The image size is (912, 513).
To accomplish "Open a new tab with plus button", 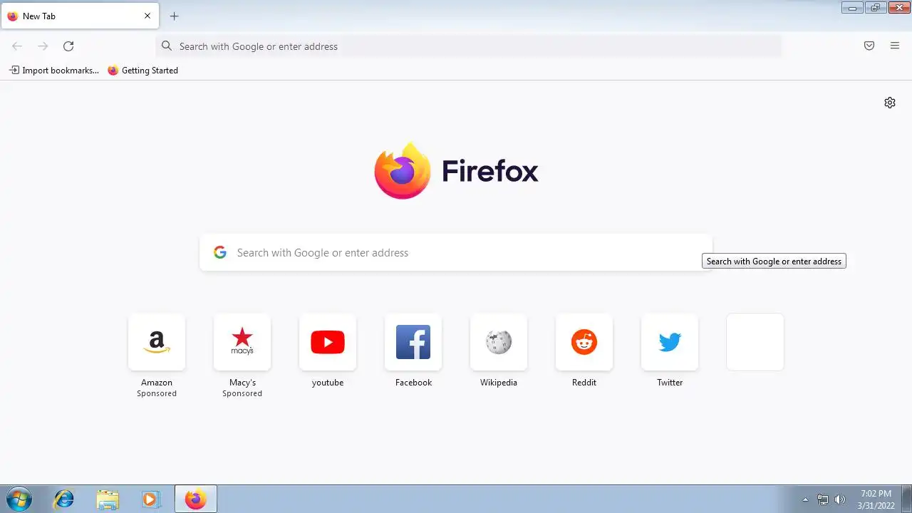I will pos(174,16).
